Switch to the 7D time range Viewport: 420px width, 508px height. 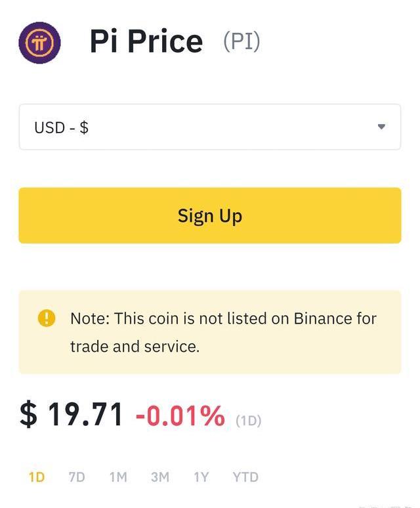[x=77, y=477]
